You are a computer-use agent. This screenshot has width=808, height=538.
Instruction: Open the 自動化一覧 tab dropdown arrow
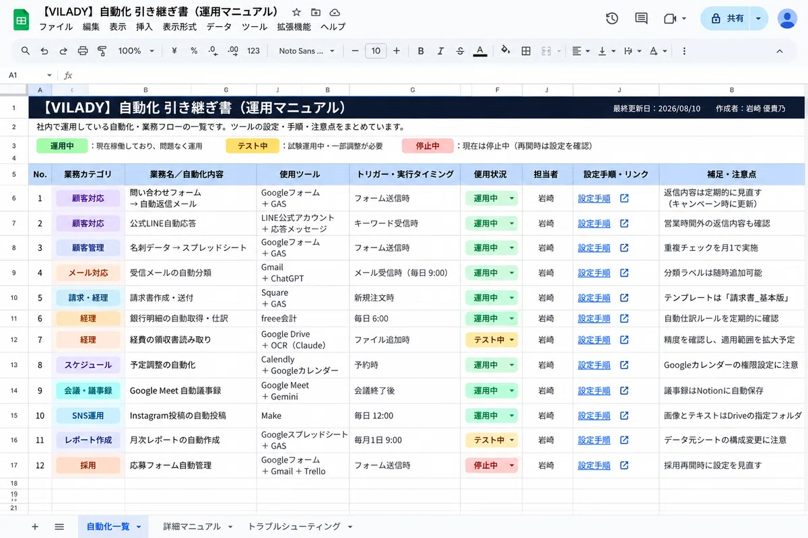tap(139, 527)
